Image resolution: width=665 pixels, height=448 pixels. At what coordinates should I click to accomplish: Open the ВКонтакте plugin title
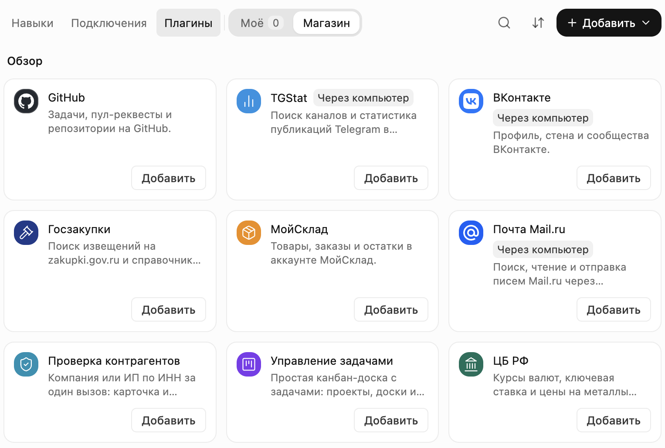522,98
